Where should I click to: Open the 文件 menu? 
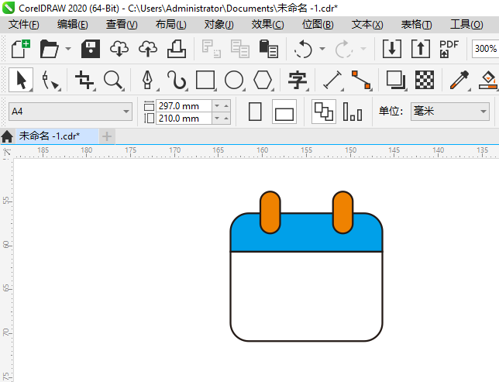coord(23,25)
